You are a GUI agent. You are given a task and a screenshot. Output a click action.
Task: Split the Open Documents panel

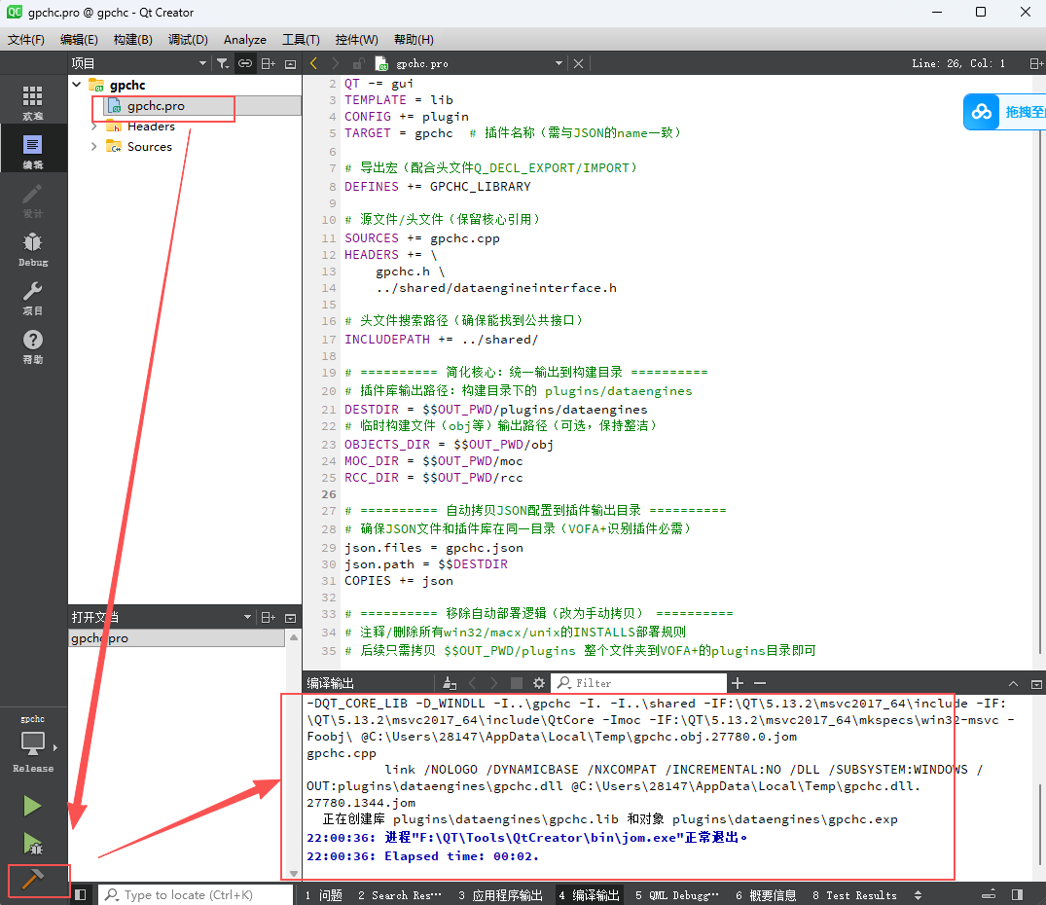point(269,618)
